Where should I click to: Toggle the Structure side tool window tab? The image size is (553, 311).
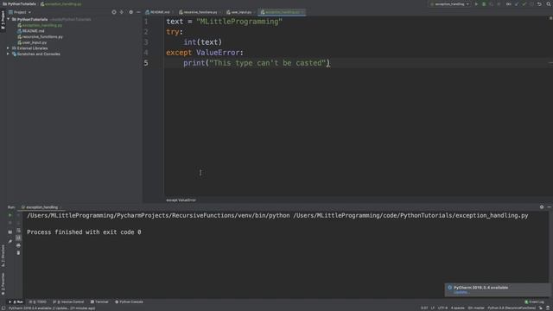(x=3, y=256)
